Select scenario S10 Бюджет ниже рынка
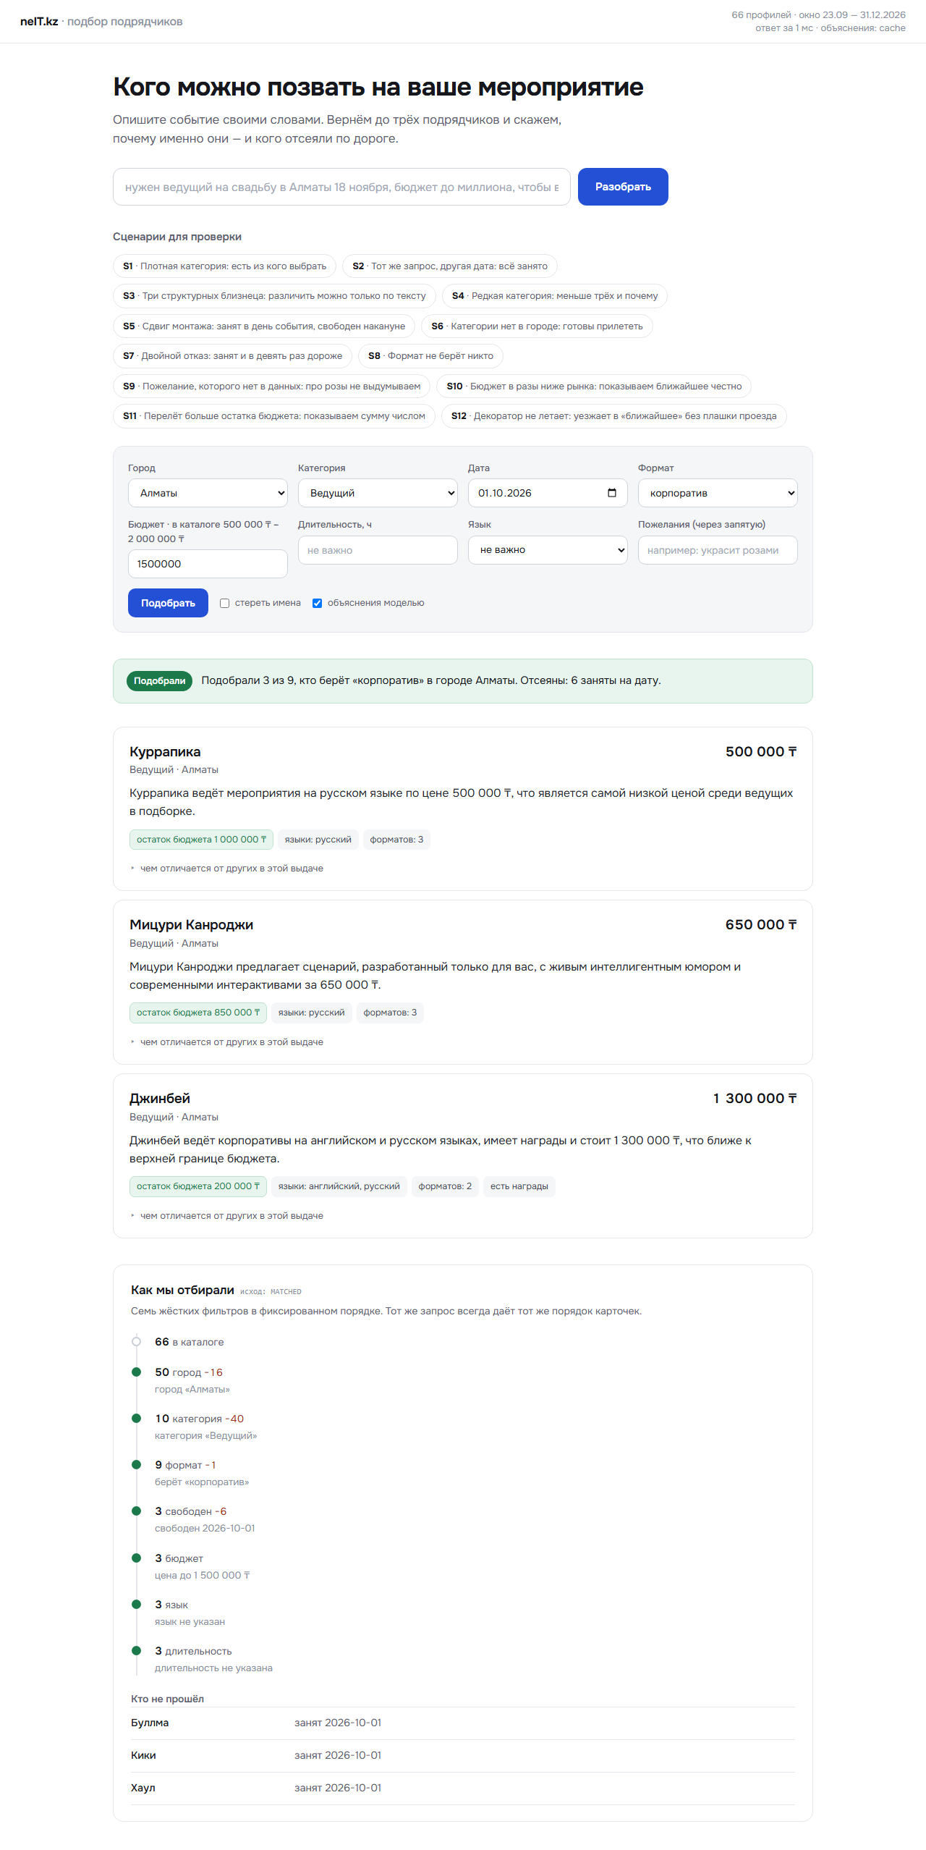926x1850 pixels. pyautogui.click(x=594, y=387)
